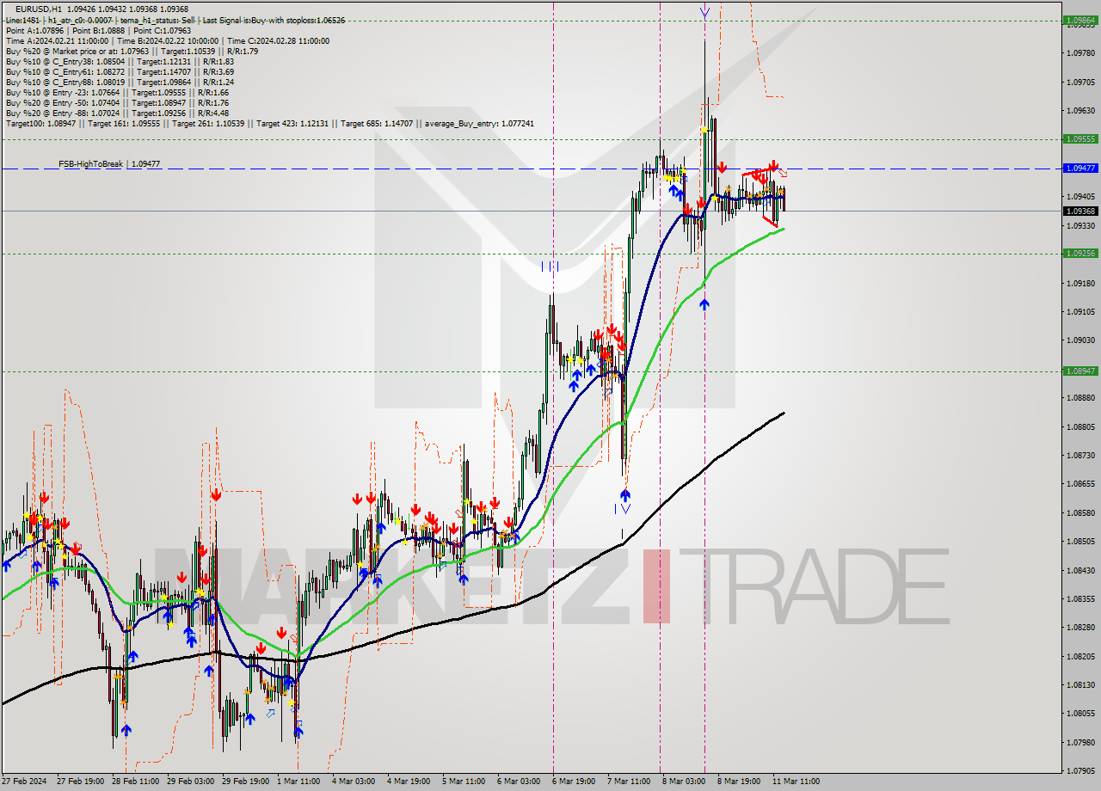Click the 1.08355 price axis label
Image resolution: width=1101 pixels, height=791 pixels.
1079,598
